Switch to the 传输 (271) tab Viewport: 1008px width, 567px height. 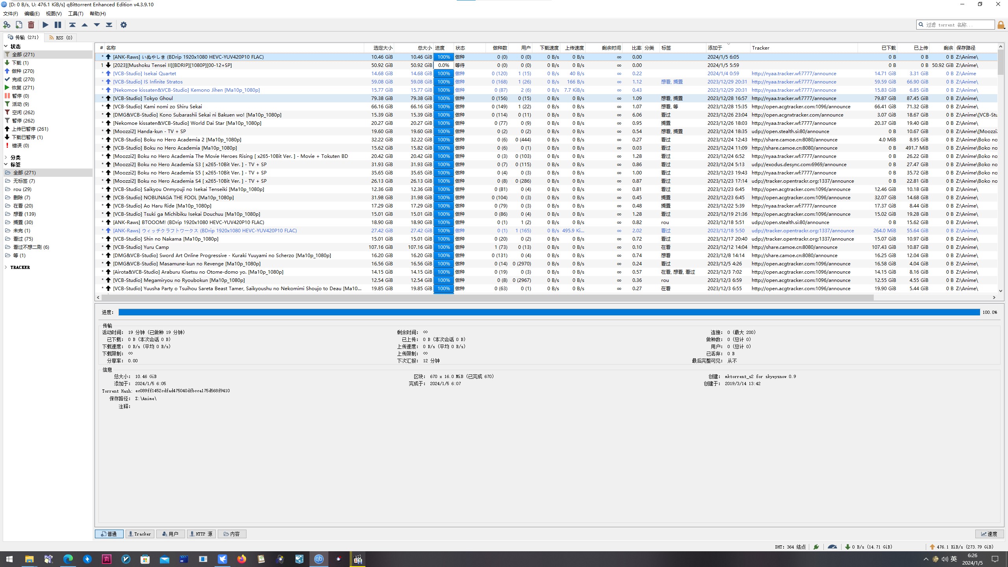pyautogui.click(x=24, y=37)
